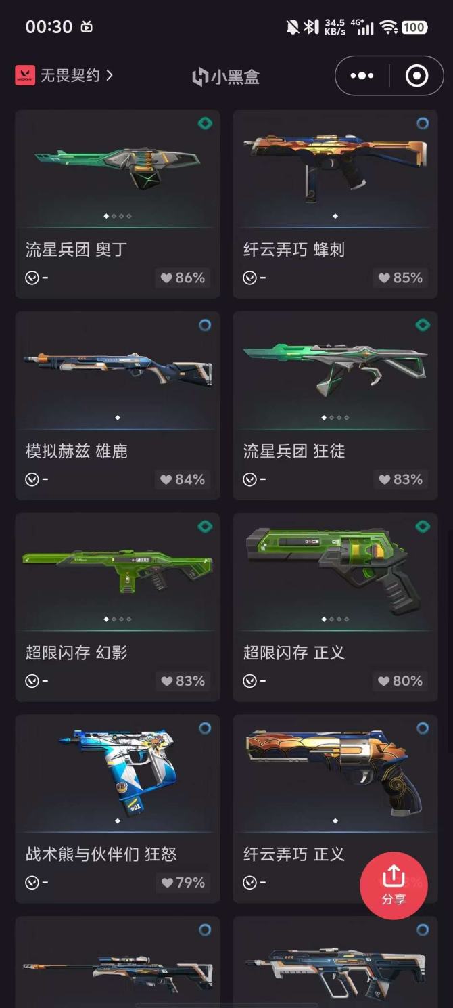Expand price arrow under 流星兵团 狂徒
Viewport: 453px width, 1008px height.
click(x=249, y=479)
